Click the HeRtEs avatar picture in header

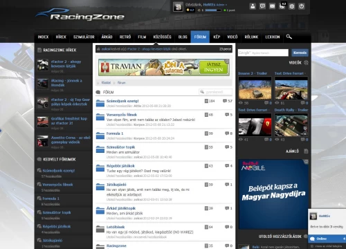(x=178, y=7)
